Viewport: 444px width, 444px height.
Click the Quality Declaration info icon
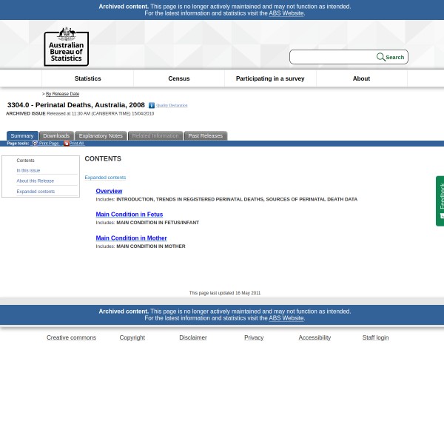click(x=152, y=106)
